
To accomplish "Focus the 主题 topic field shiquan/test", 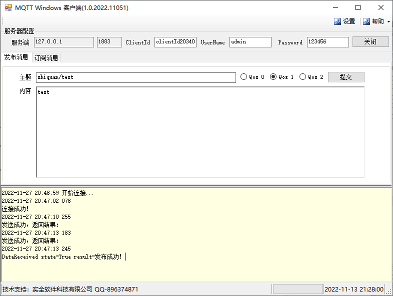I will (x=136, y=77).
